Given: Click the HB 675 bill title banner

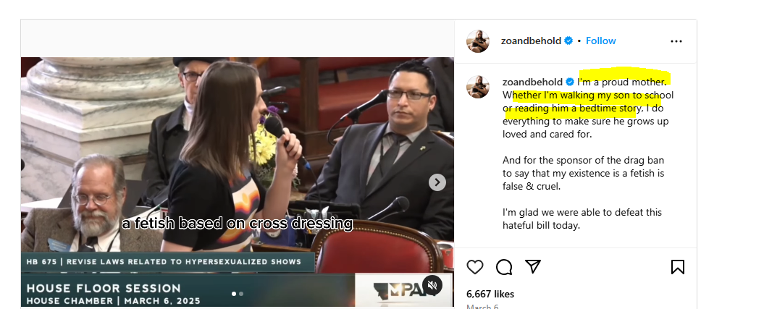Looking at the screenshot, I should tap(164, 262).
